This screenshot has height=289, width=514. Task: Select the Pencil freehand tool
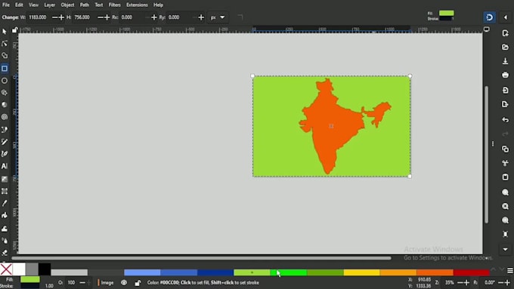pos(5,142)
